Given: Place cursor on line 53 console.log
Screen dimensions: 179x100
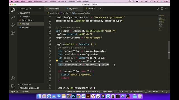Looking at the screenshot, I should coord(76,88).
